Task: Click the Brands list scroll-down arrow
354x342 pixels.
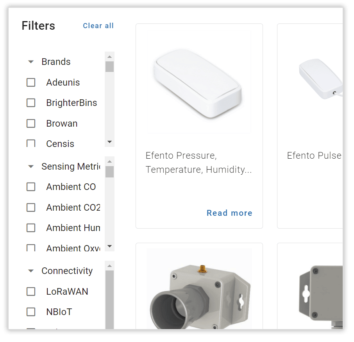Action: (x=109, y=142)
